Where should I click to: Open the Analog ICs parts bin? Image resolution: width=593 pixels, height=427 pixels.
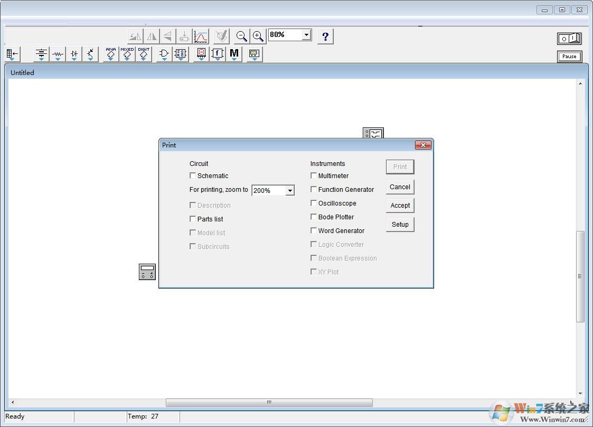coord(110,54)
